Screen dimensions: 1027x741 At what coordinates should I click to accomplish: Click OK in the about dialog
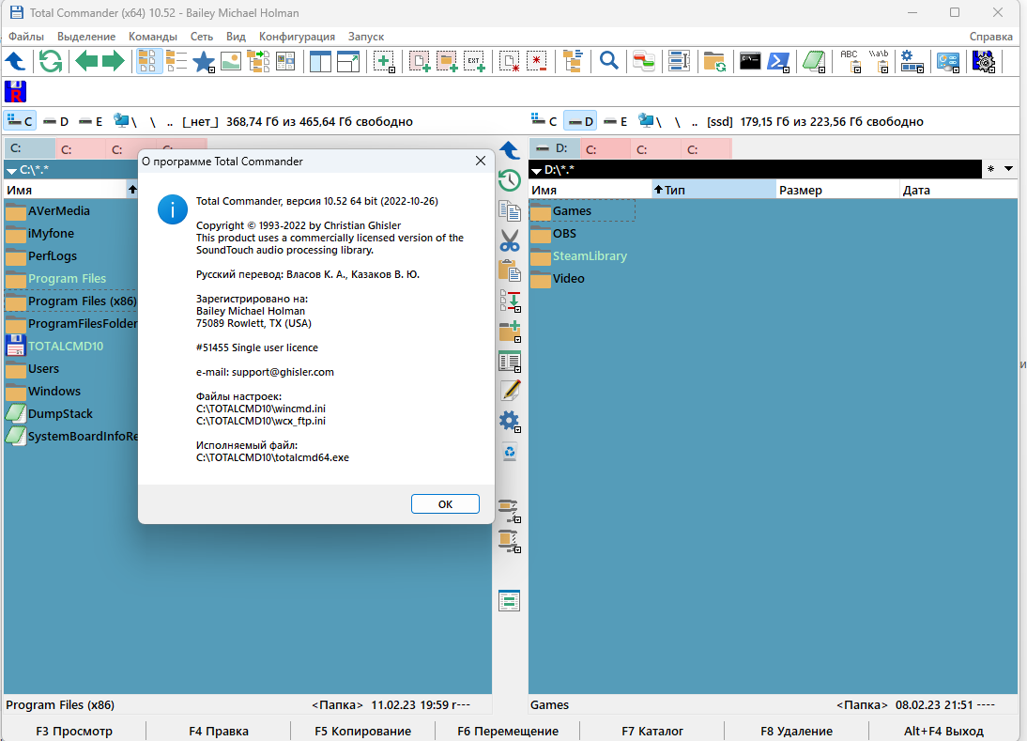click(445, 503)
